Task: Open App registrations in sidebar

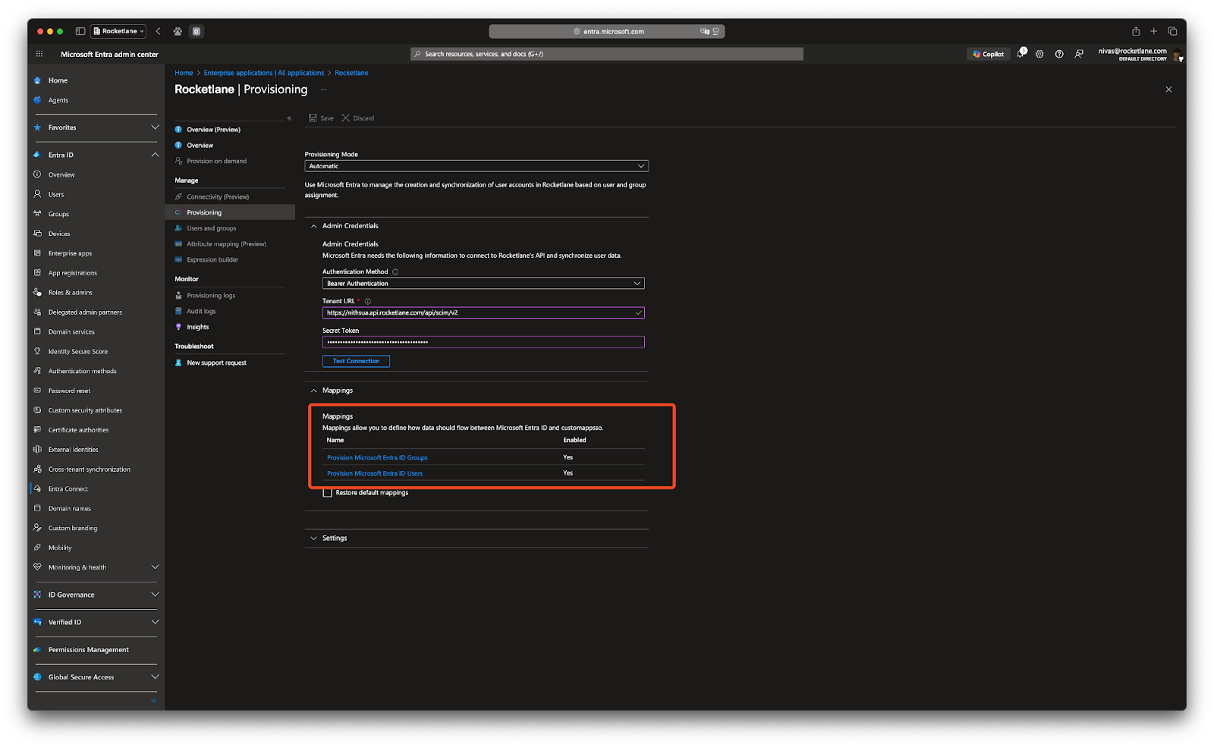Action: [x=73, y=273]
